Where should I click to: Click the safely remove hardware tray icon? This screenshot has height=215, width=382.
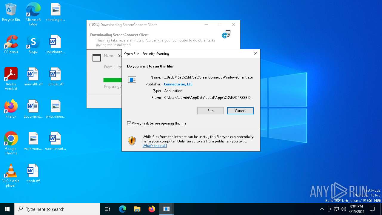tap(329, 209)
